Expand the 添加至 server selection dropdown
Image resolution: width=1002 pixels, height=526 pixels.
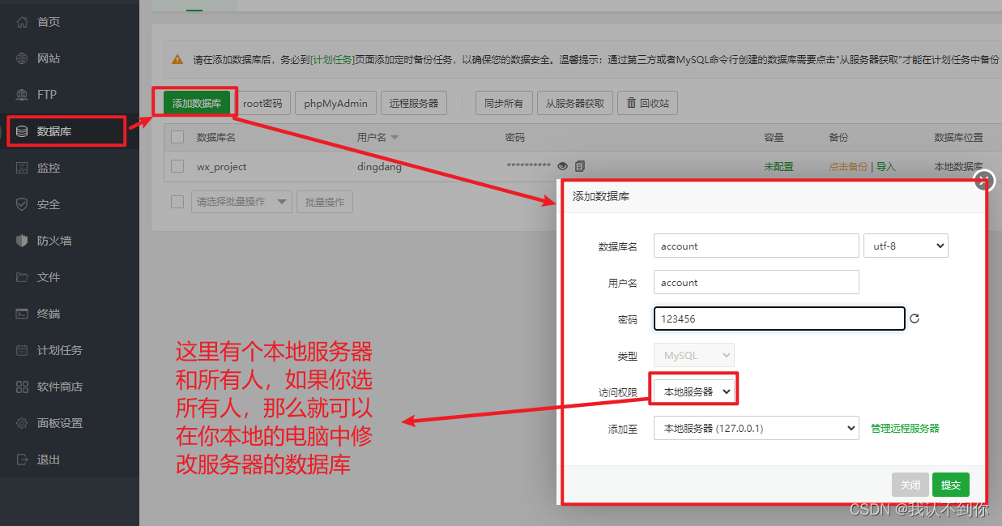[756, 428]
